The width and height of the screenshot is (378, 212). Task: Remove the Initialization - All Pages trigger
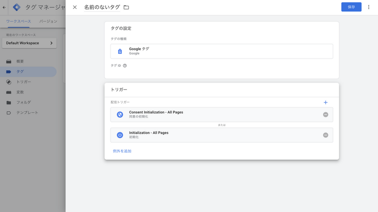(x=325, y=135)
